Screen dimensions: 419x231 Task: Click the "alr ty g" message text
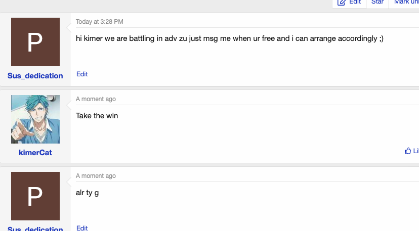87,193
